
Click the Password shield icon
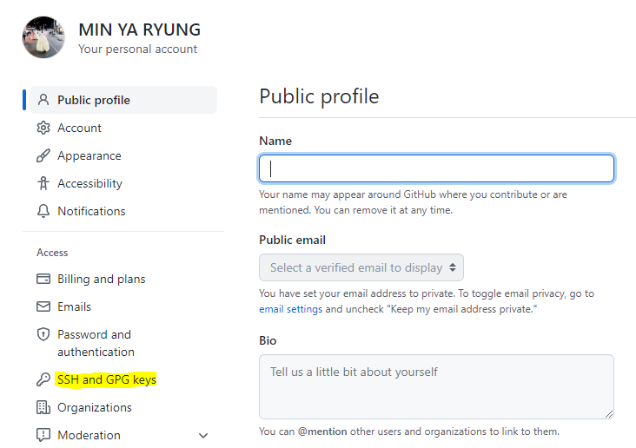(43, 334)
